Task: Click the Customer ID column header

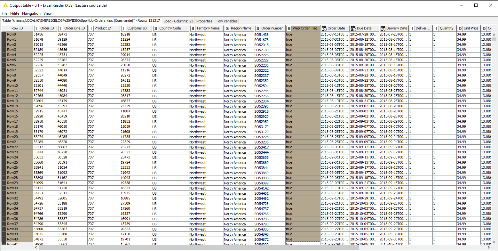Action: pos(136,28)
